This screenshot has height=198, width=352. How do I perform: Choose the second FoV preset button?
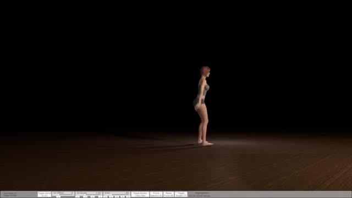(x=111, y=197)
